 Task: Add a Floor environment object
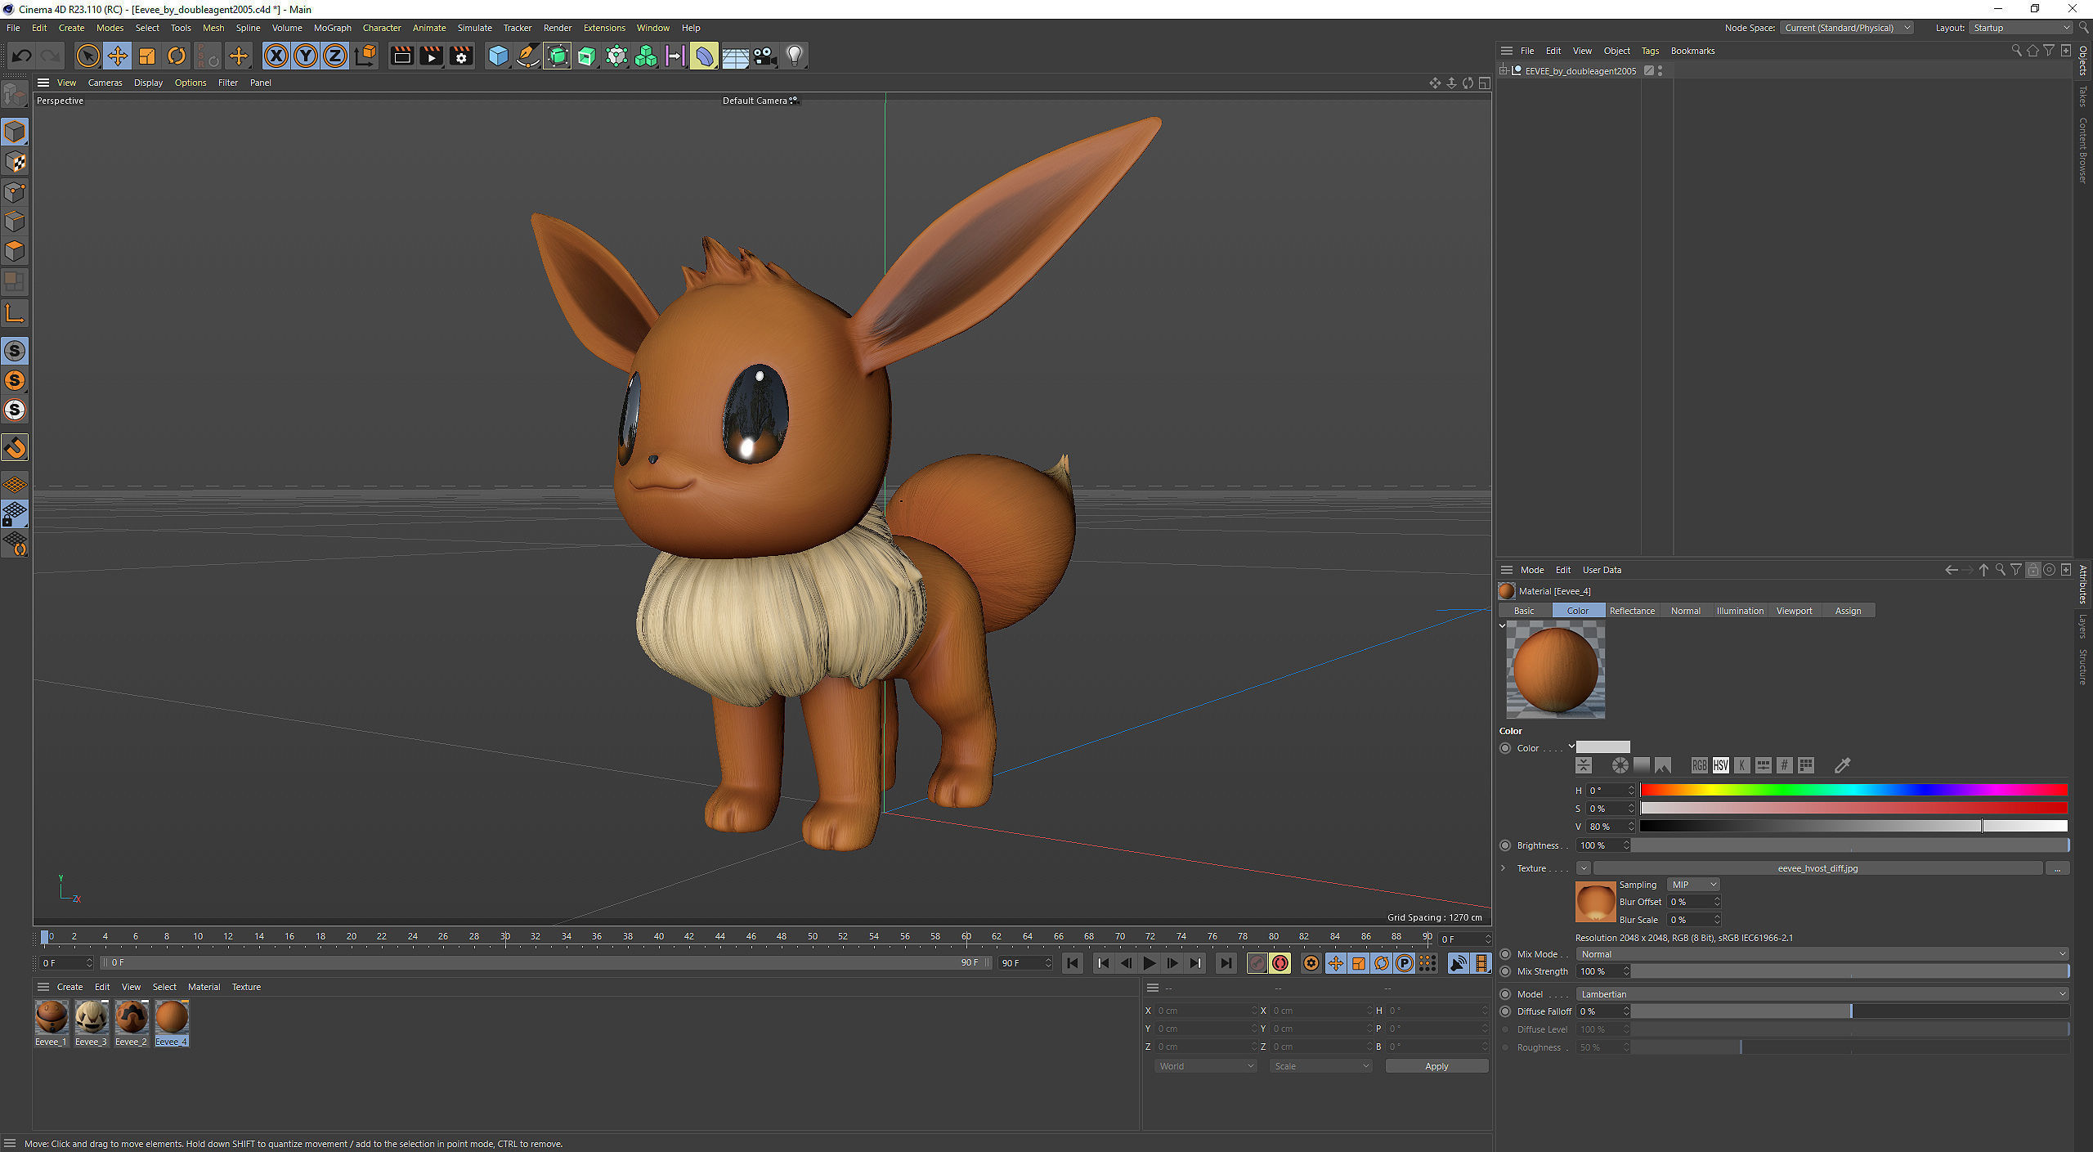735,56
